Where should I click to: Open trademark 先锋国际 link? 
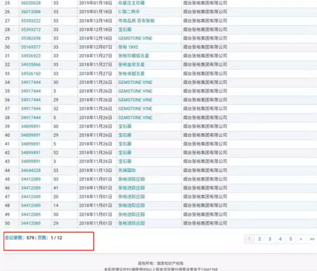click(127, 170)
